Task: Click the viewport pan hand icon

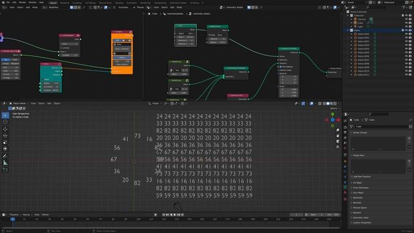Action: [x=338, y=136]
